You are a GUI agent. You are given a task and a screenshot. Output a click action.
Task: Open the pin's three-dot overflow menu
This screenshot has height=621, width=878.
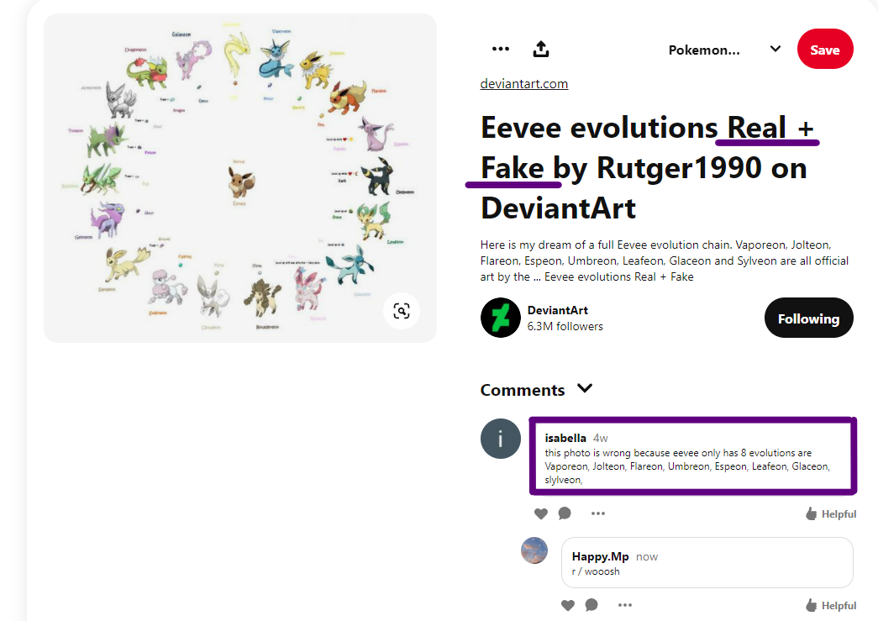click(501, 49)
